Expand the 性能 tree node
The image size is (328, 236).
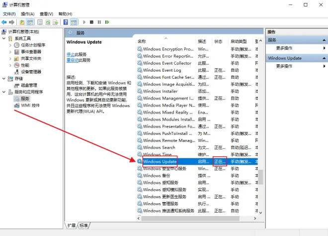(10, 65)
